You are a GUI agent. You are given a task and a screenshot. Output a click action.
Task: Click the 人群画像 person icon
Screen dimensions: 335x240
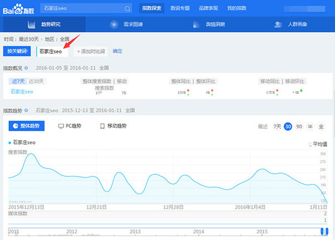pos(277,25)
